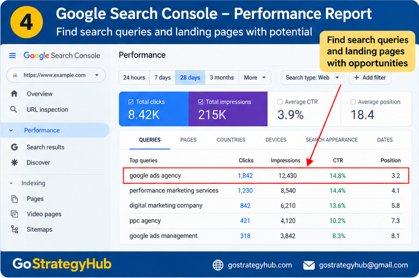419x278 pixels.
Task: Visit the gostrategyhub.com link
Action: 260,265
